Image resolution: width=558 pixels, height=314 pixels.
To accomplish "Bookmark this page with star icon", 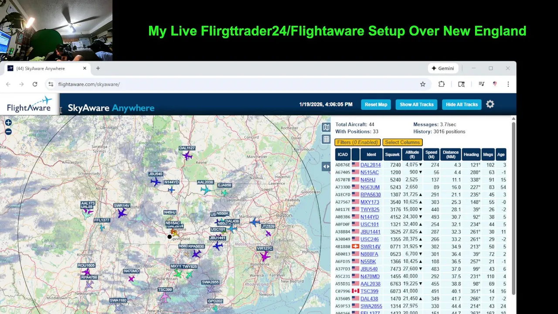I will (422, 84).
